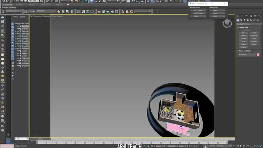263x148 pixels.
Task: Click the Play Animation button
Action: click(x=241, y=146)
